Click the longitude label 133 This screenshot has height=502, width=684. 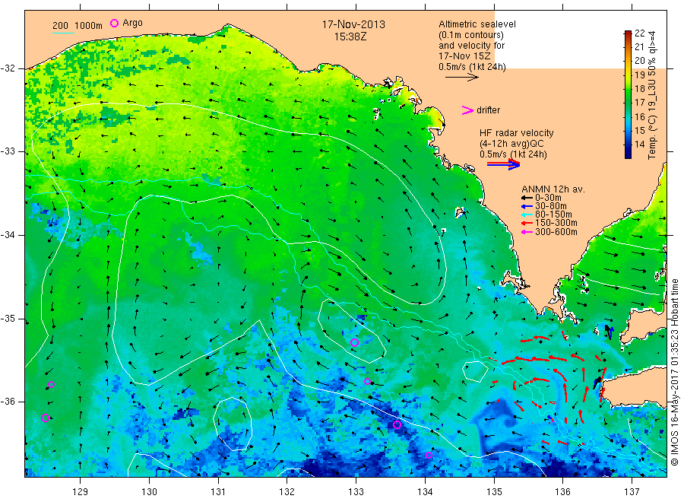coord(356,492)
